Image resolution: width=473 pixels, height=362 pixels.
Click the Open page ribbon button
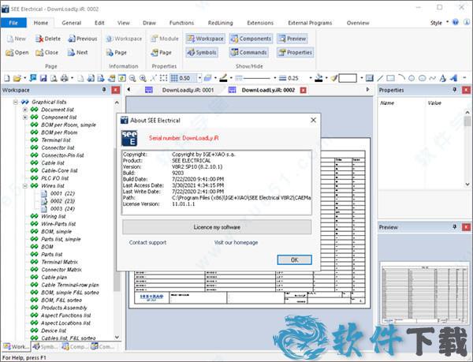[x=17, y=53]
